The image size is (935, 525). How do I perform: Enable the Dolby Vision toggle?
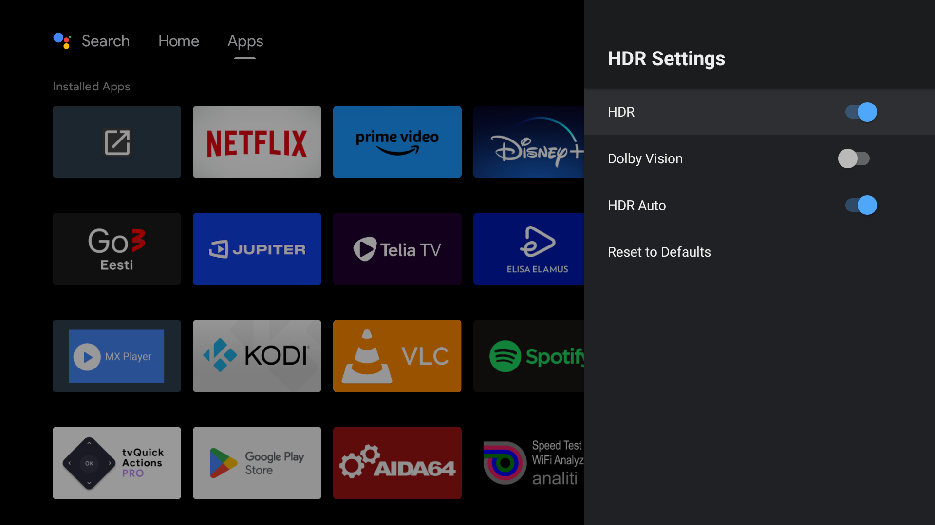tap(854, 158)
